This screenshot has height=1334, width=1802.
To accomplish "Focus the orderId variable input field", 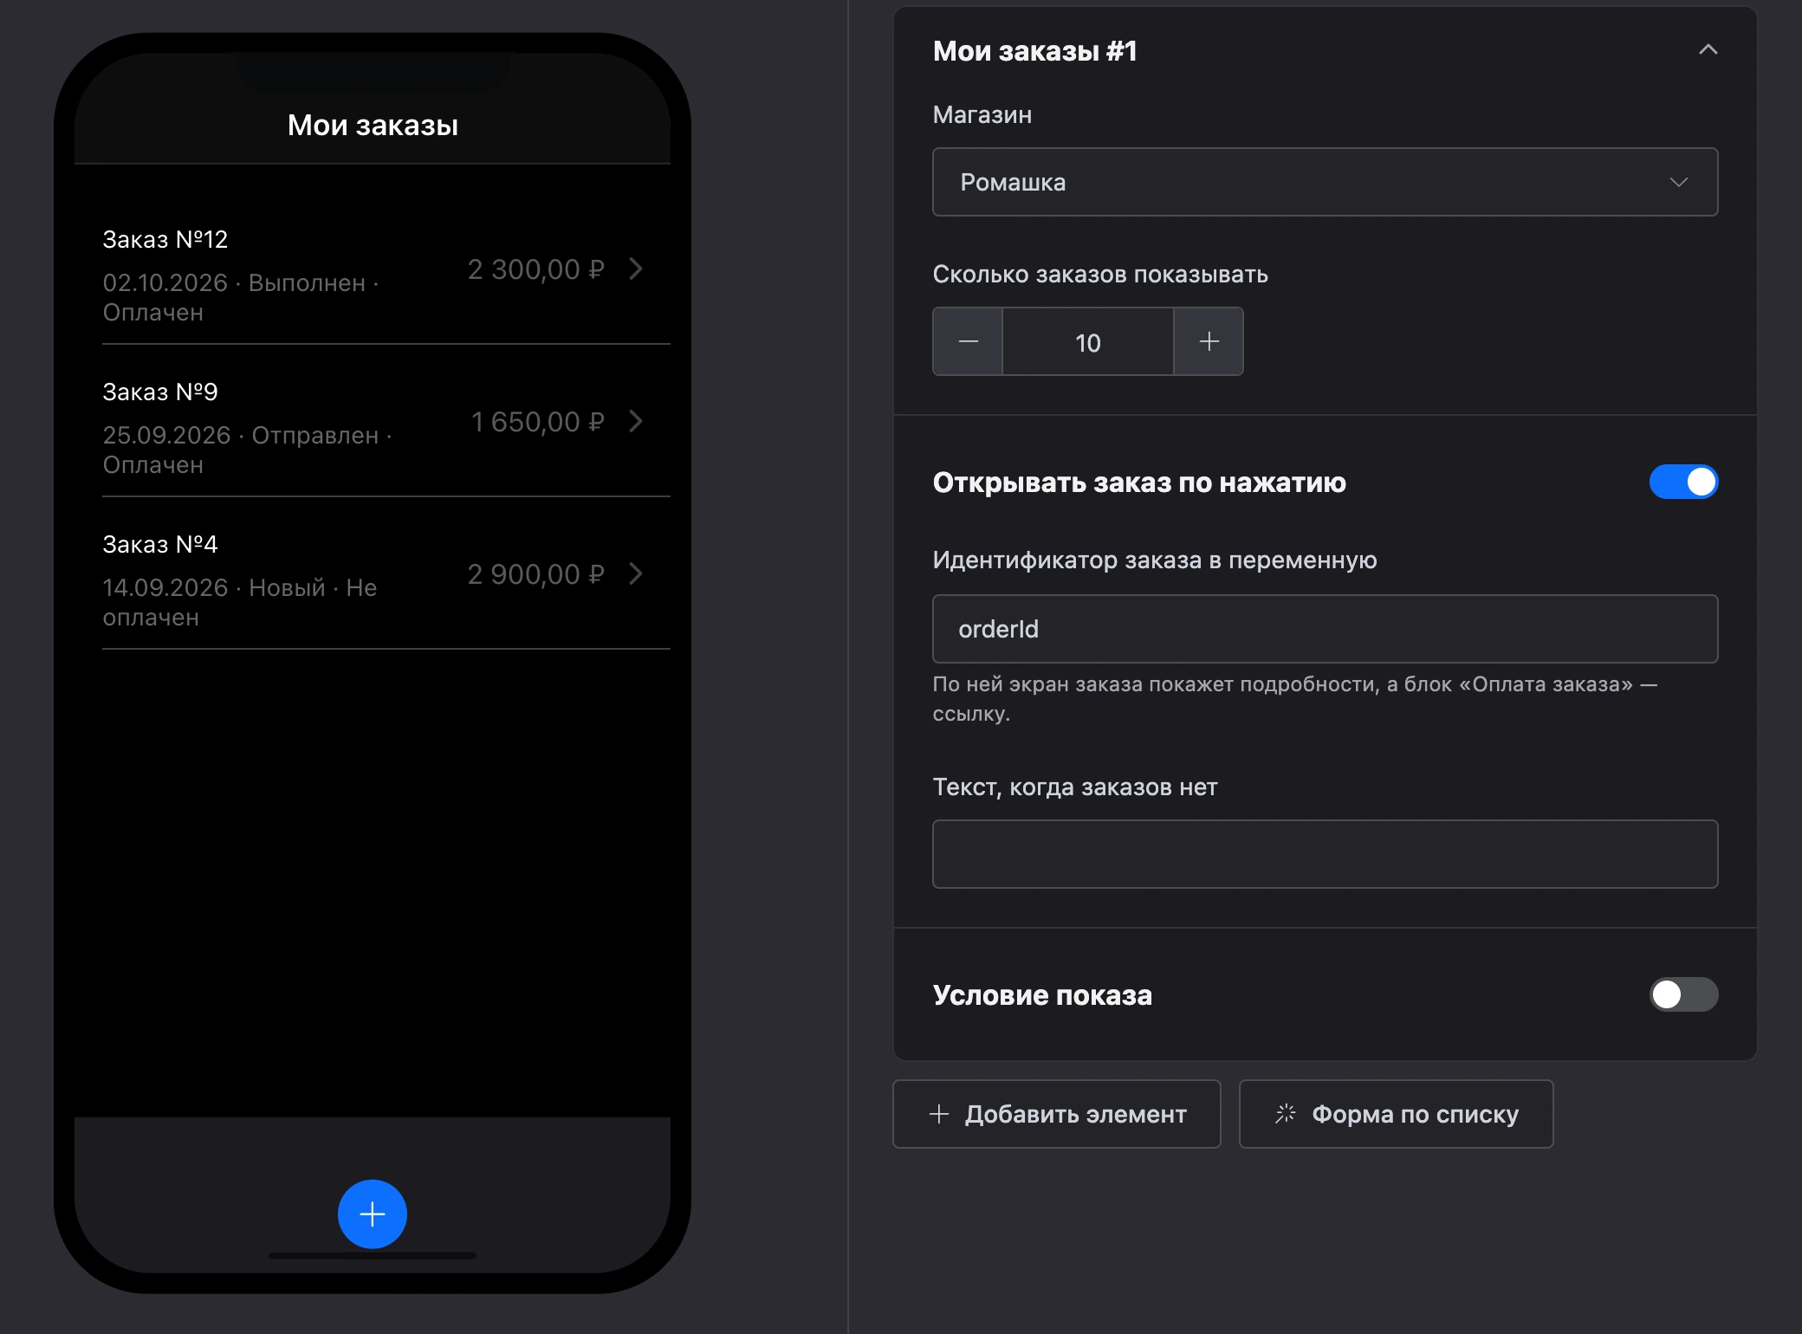I will pyautogui.click(x=1325, y=629).
